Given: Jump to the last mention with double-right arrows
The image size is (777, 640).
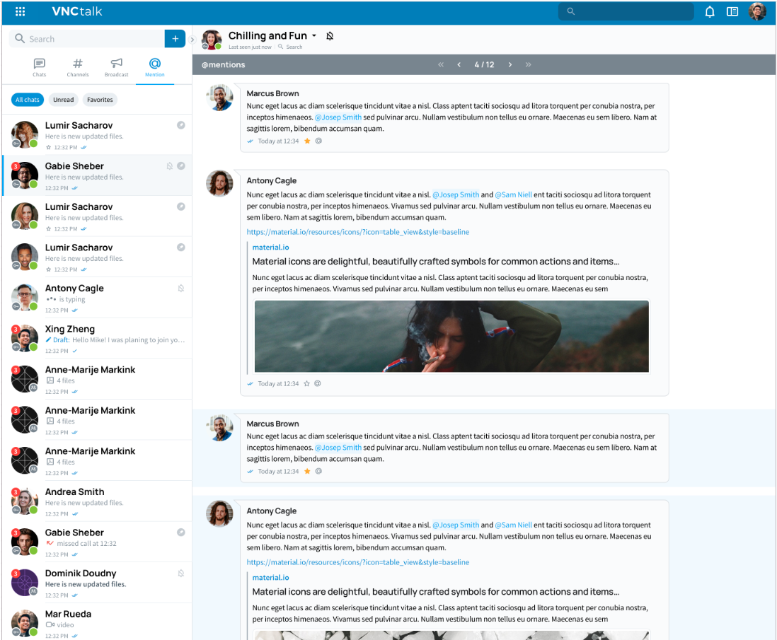Looking at the screenshot, I should [528, 65].
